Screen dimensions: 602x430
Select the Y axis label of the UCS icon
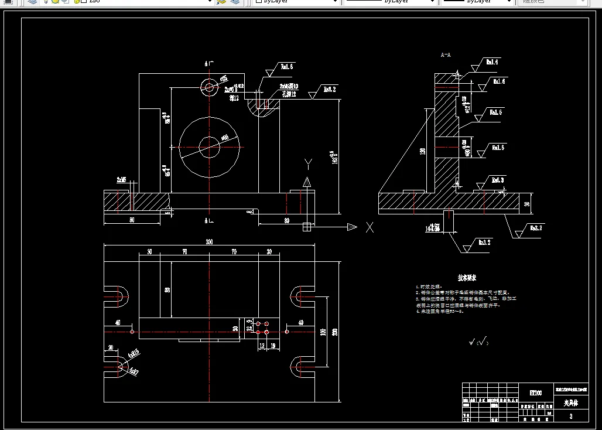(308, 164)
